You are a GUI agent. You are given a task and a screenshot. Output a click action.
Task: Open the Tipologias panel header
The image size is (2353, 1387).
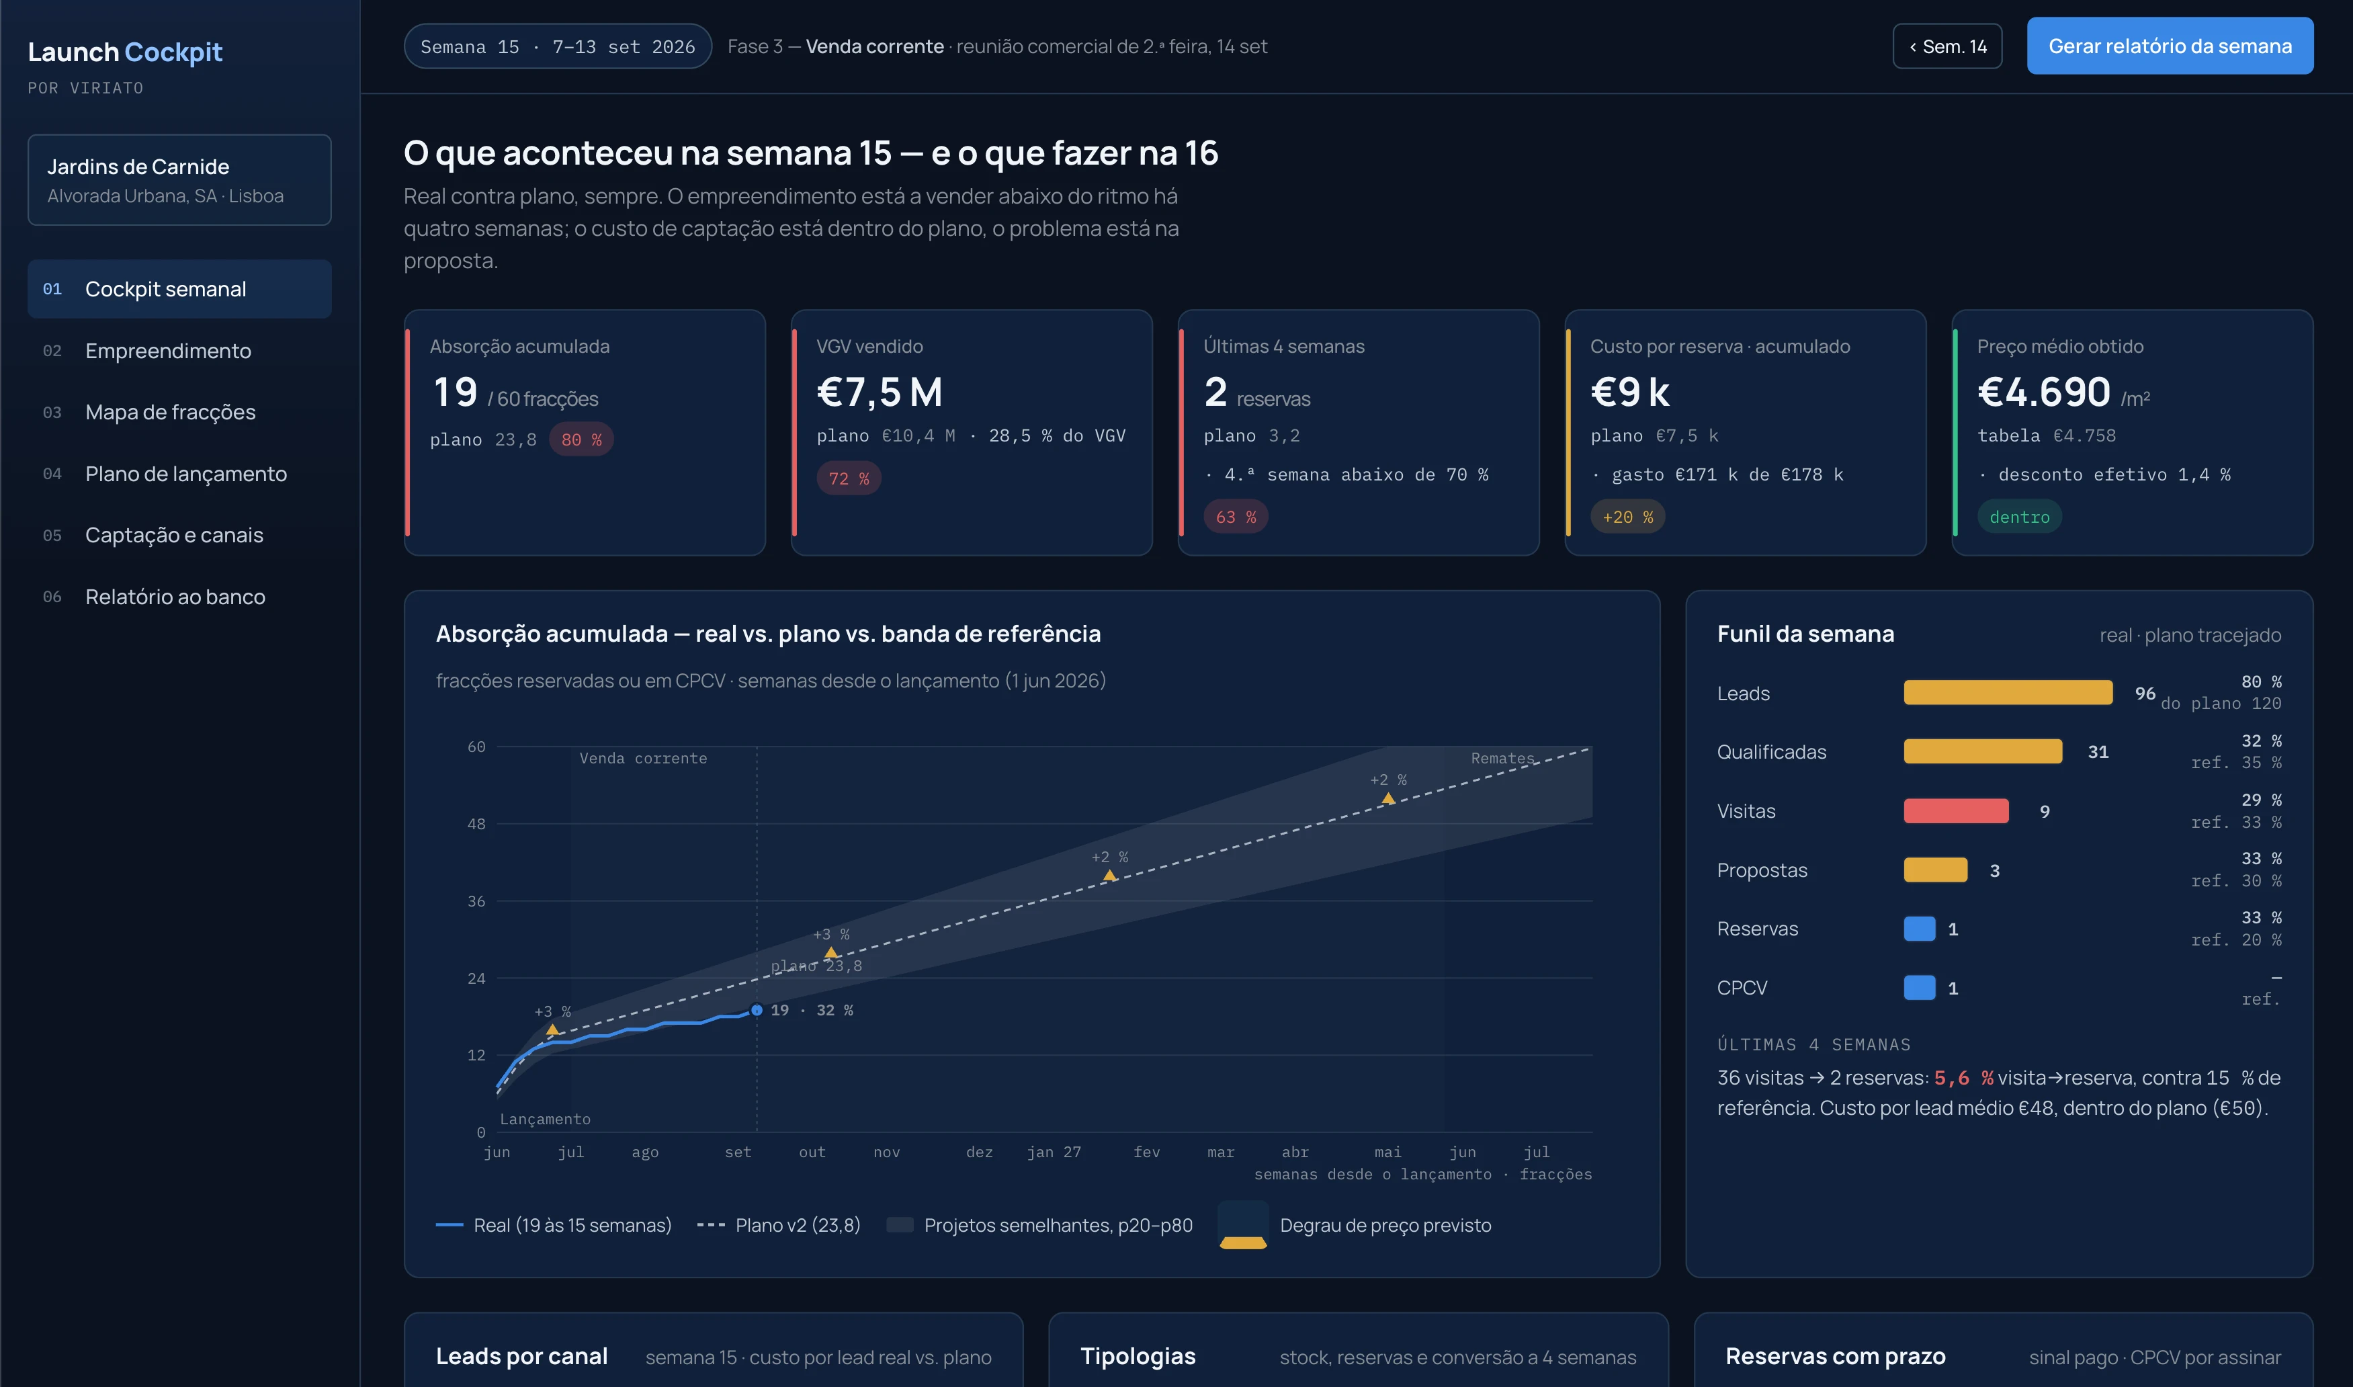tap(1358, 1356)
